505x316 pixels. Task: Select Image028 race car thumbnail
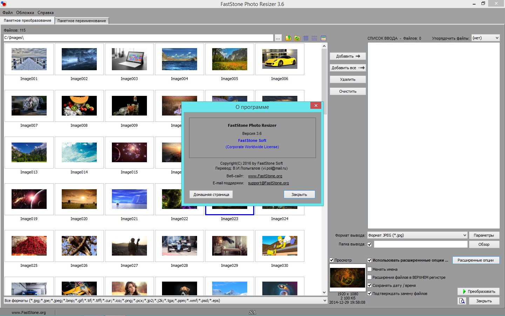(180, 246)
